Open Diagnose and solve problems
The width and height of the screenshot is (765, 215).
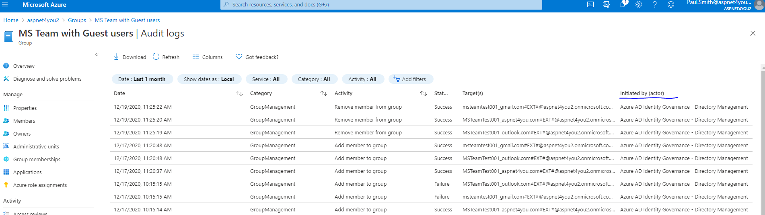pos(48,79)
